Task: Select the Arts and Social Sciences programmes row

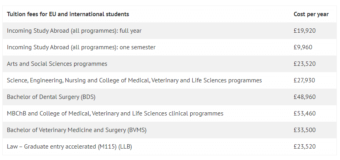Action: point(169,64)
